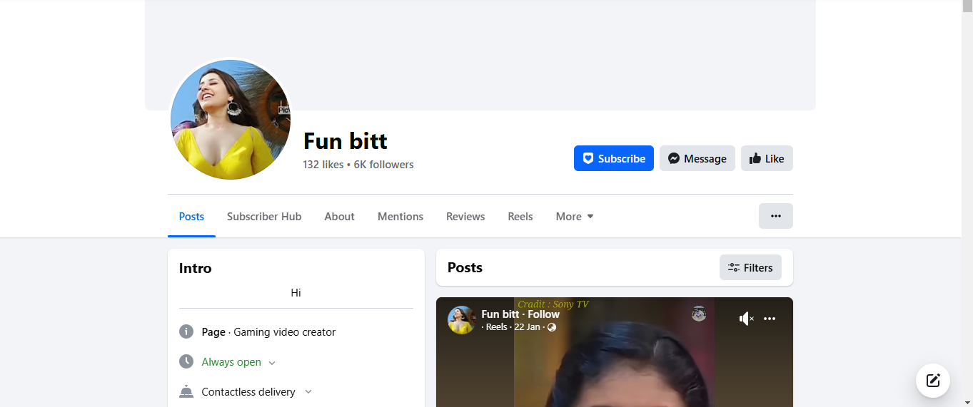Click the 22 Jan post date link
Screen dimensions: 973x407
click(x=527, y=327)
